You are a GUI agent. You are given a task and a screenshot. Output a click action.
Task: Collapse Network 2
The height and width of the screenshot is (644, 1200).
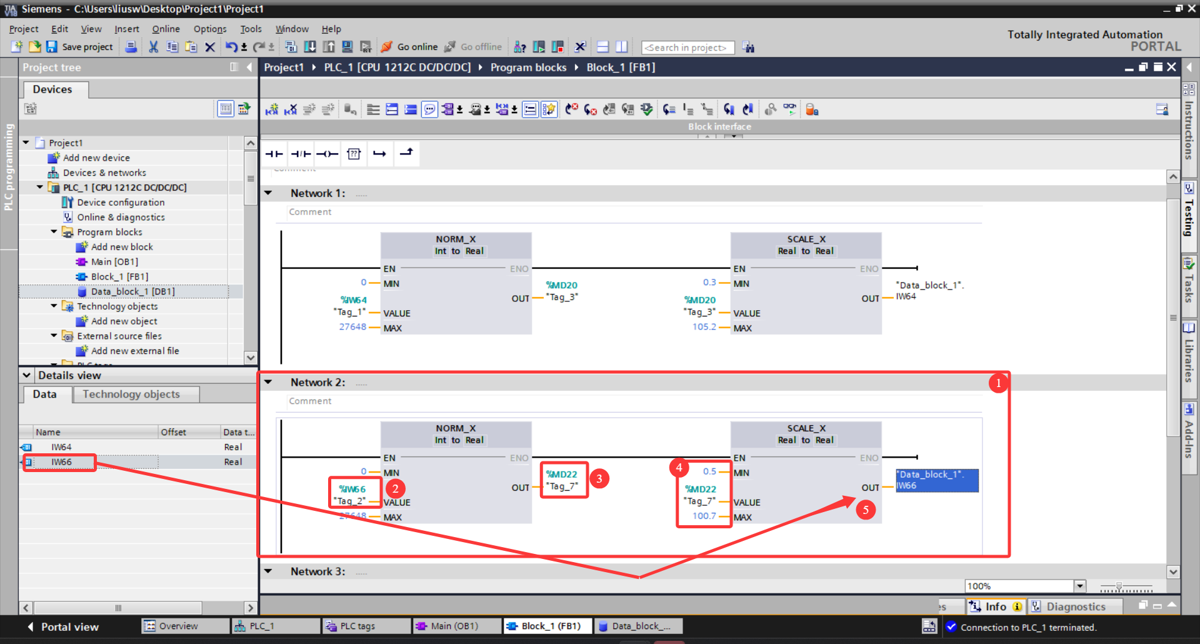pyautogui.click(x=268, y=382)
